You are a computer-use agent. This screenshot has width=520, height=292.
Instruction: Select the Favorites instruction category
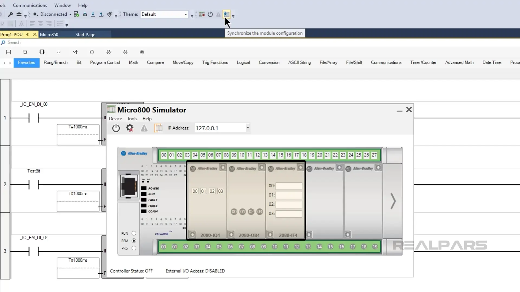(27, 62)
